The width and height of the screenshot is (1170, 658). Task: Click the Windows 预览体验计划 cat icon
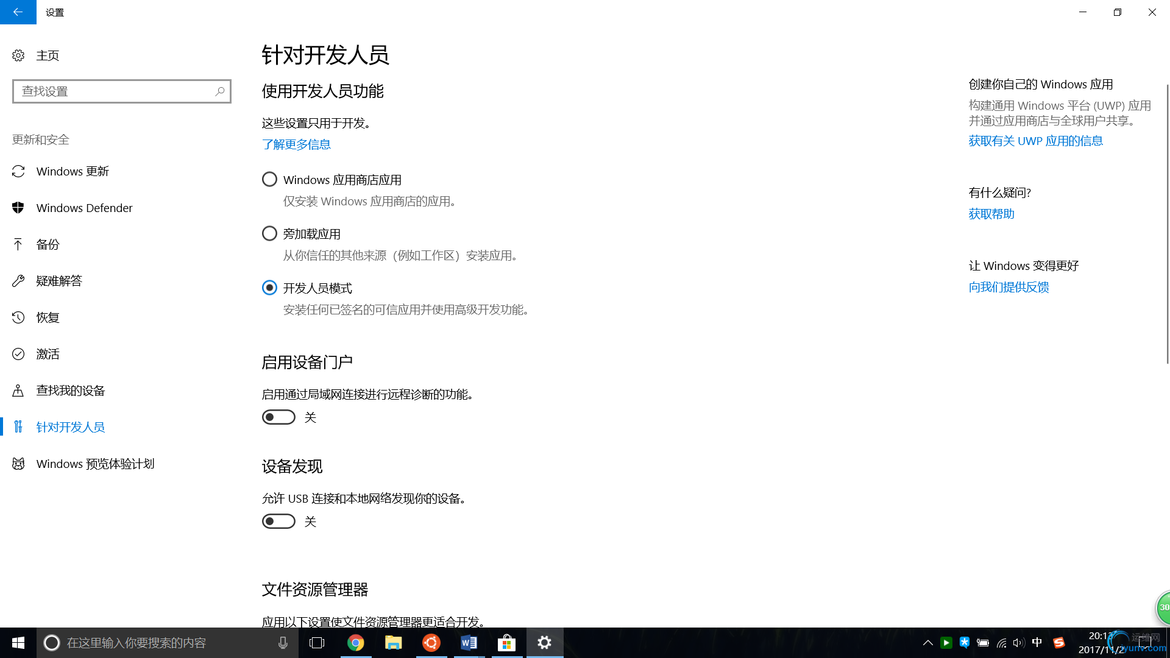(18, 464)
